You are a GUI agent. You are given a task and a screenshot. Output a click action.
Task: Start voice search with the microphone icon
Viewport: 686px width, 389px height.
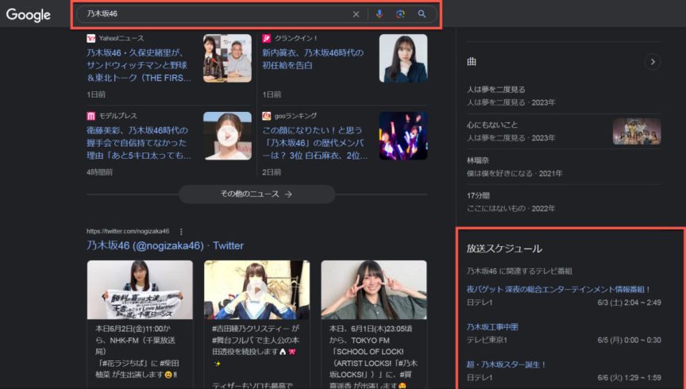click(x=380, y=14)
